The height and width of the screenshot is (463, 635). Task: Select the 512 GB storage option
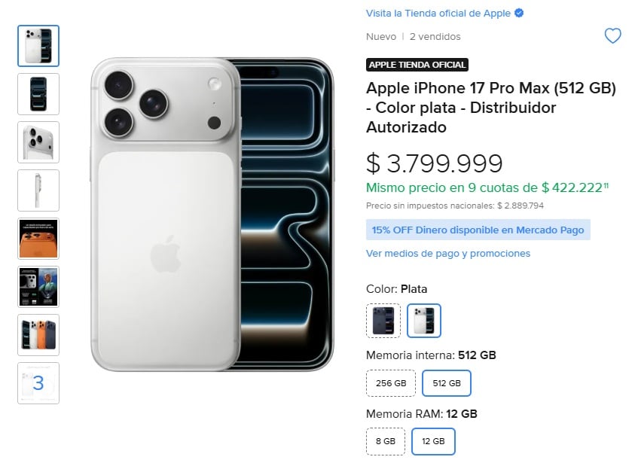point(446,382)
